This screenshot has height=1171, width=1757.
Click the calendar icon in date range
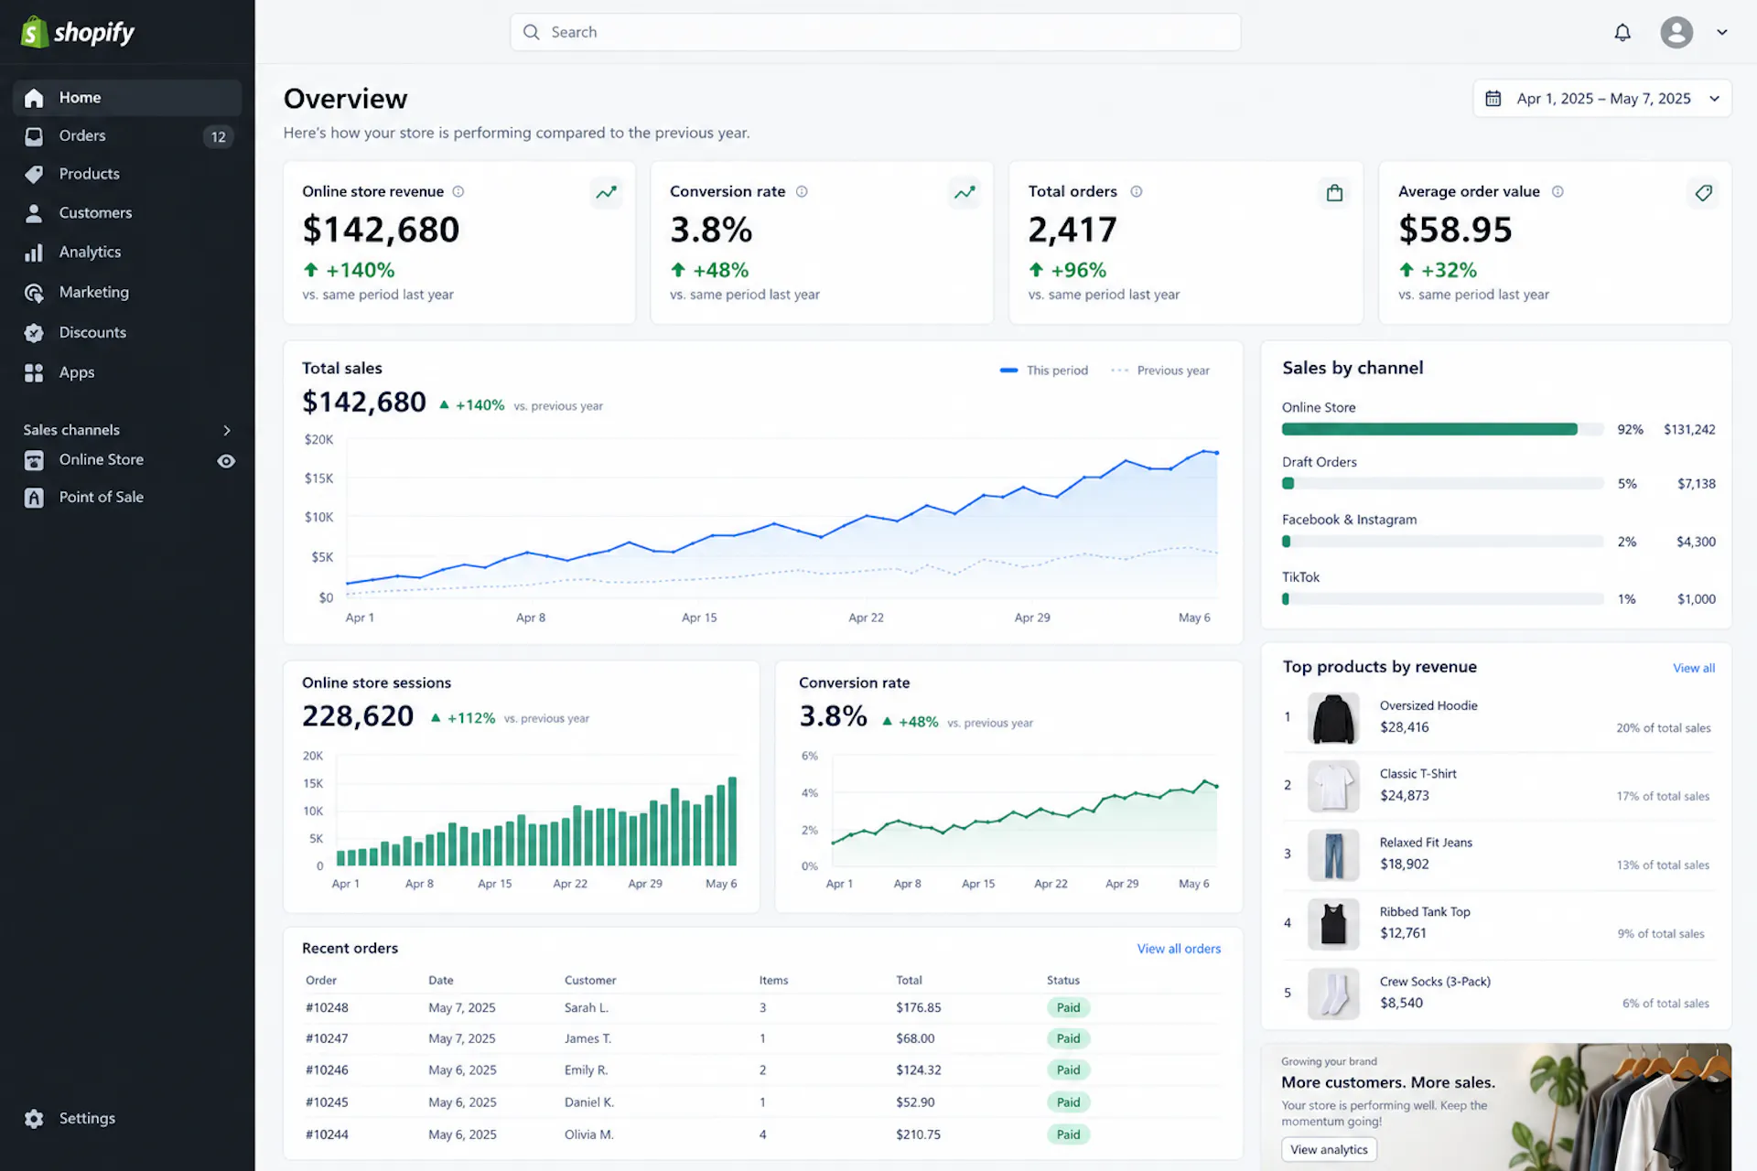tap(1493, 98)
